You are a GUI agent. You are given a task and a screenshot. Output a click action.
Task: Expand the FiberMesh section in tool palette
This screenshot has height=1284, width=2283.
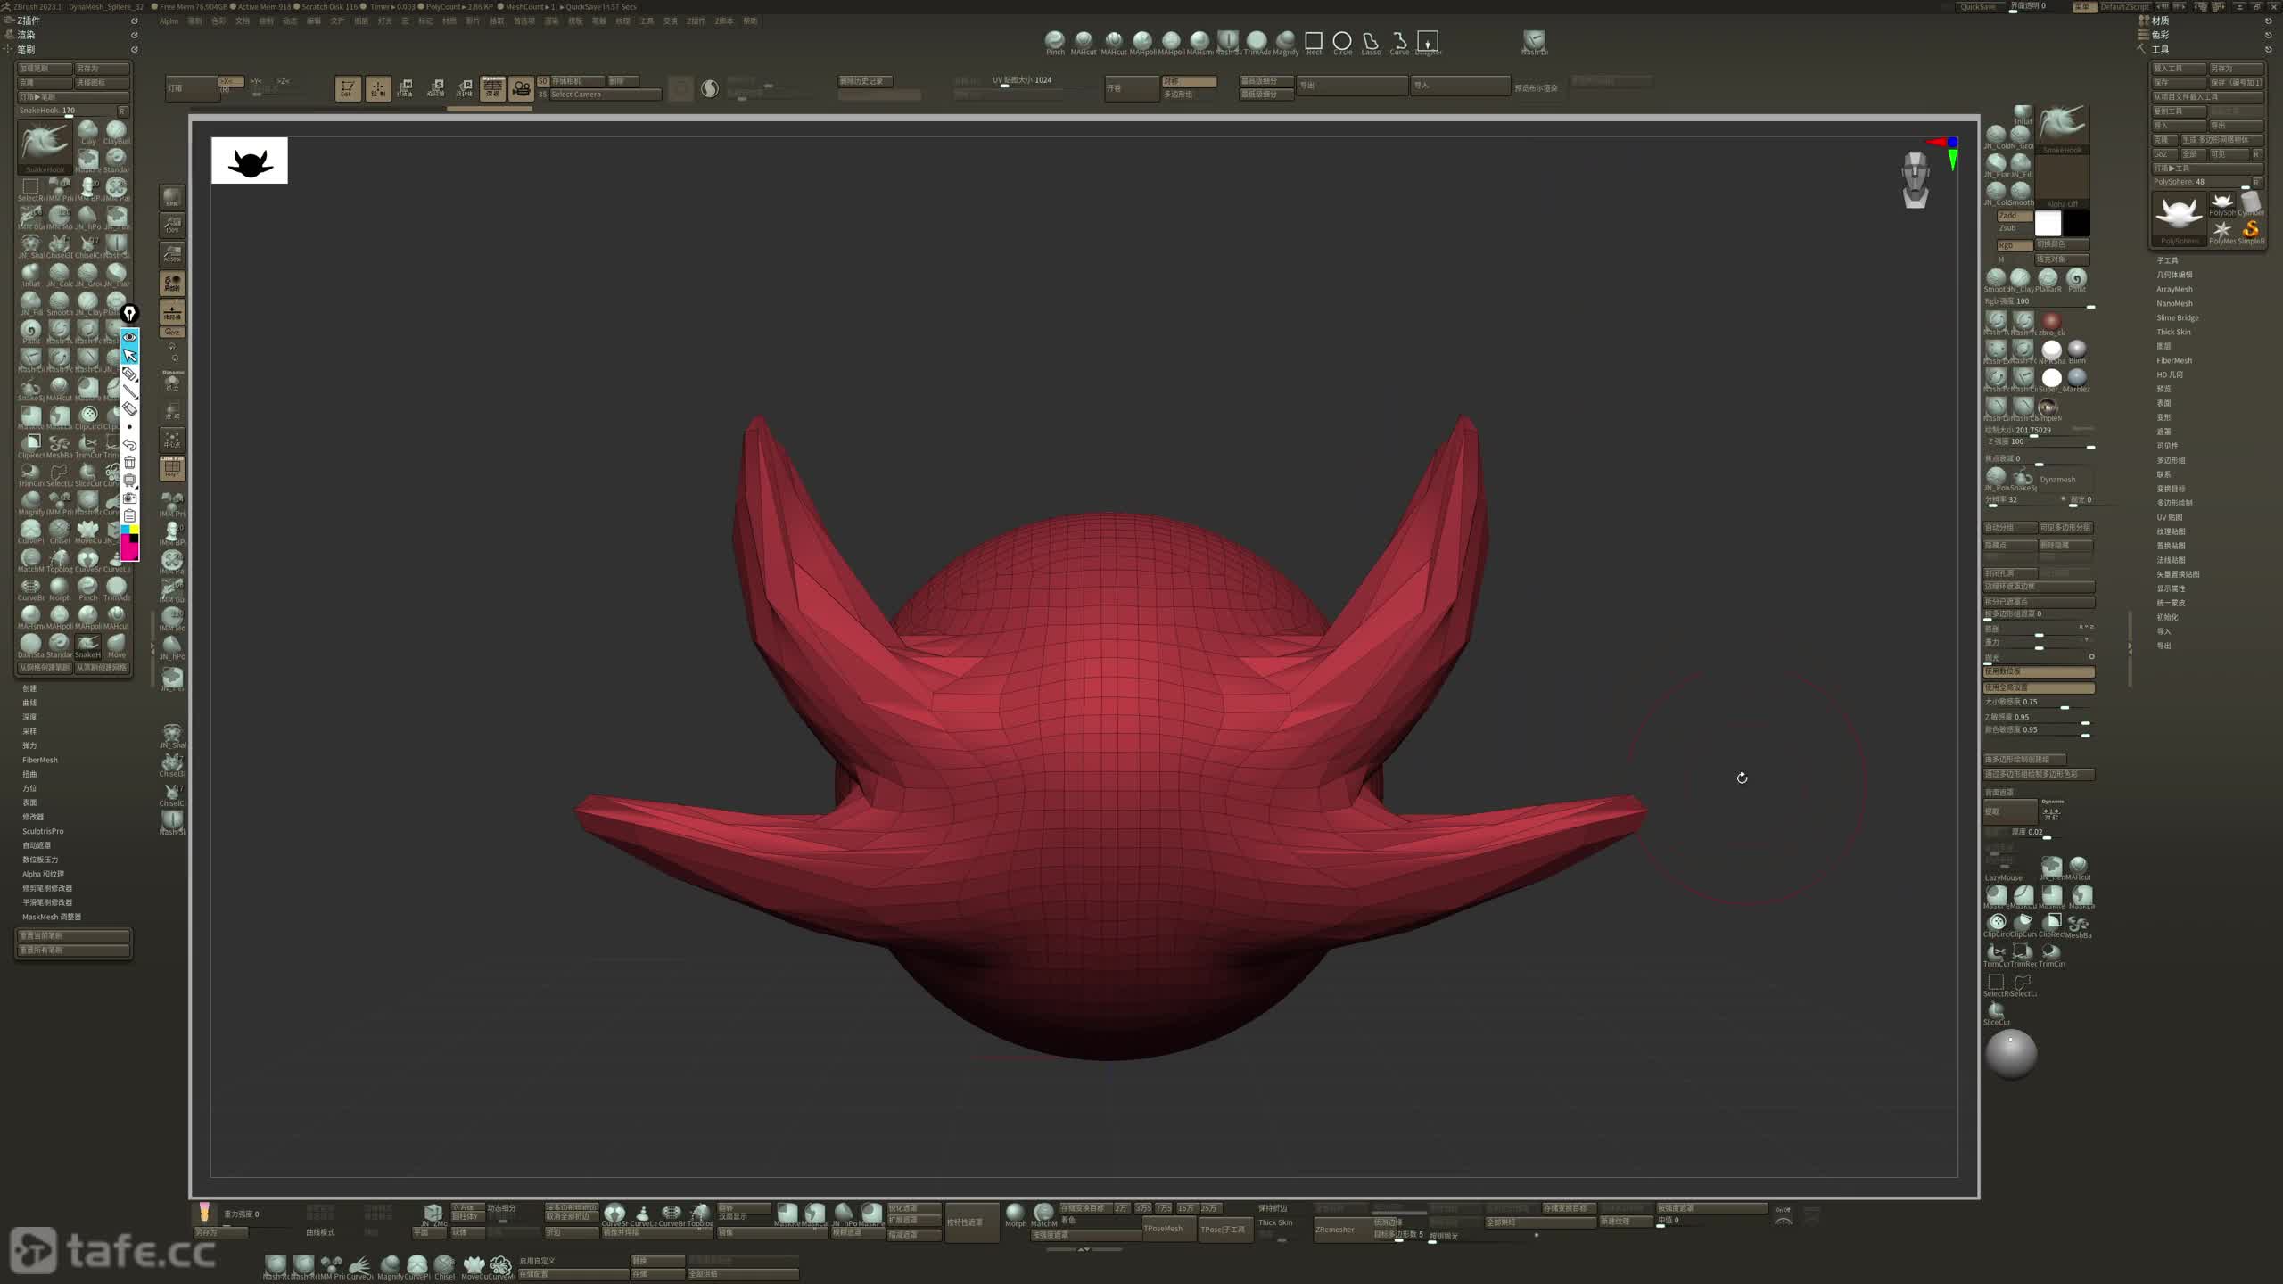(2174, 360)
